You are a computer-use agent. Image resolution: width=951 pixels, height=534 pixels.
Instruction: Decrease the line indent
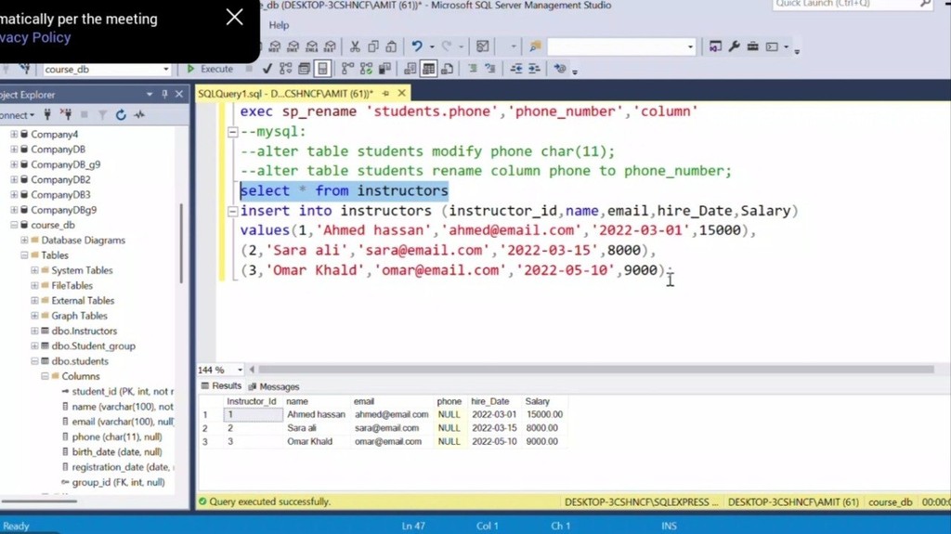pyautogui.click(x=516, y=69)
